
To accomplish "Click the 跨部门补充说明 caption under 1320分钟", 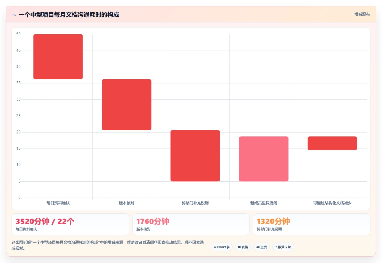I will click(269, 229).
